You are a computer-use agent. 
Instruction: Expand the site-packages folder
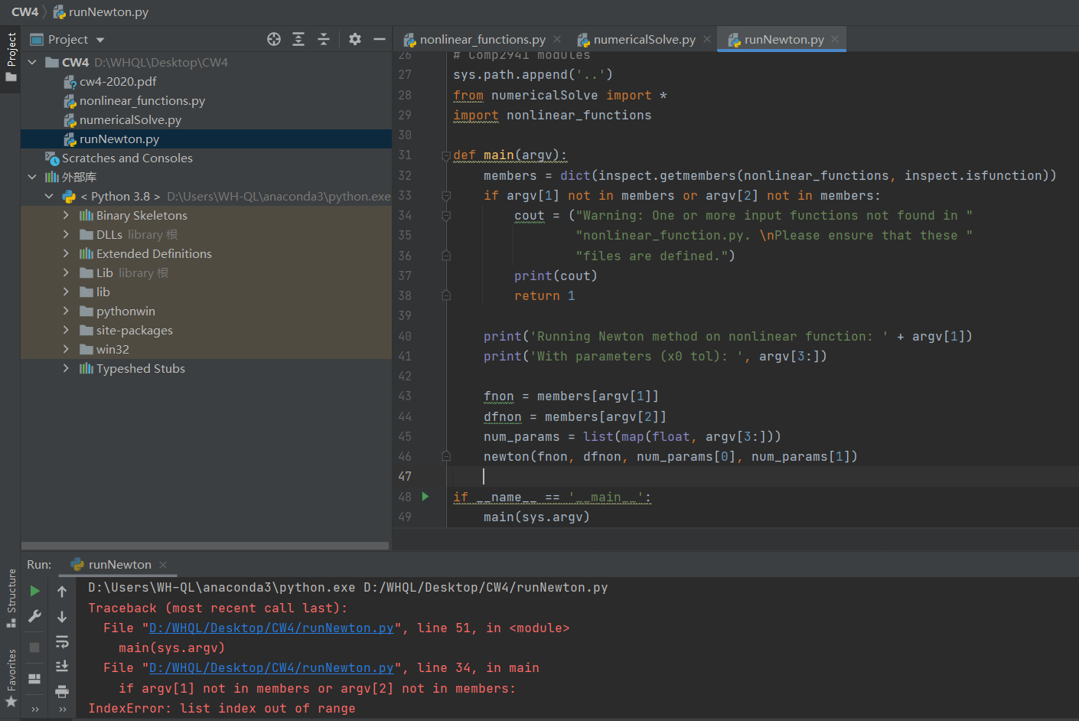coord(66,329)
